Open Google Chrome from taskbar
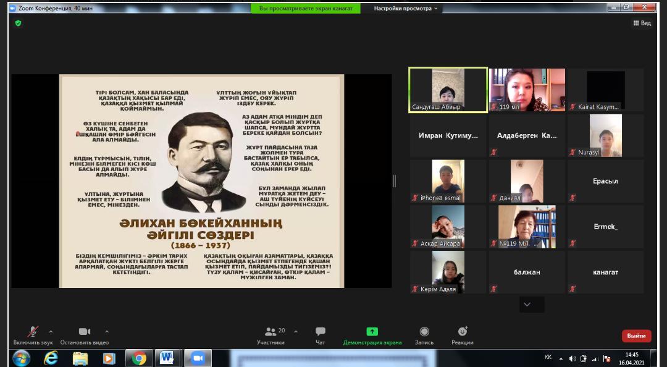 tap(139, 358)
